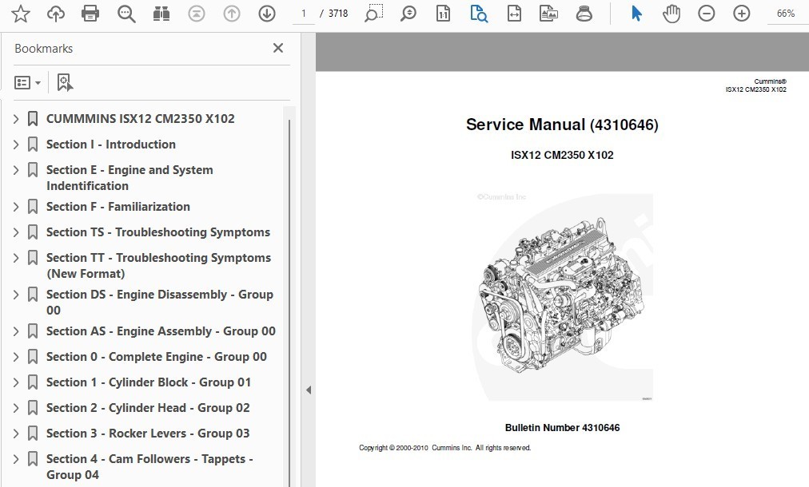Click the Bulletin Number 4310646 text
This screenshot has width=809, height=487.
562,428
